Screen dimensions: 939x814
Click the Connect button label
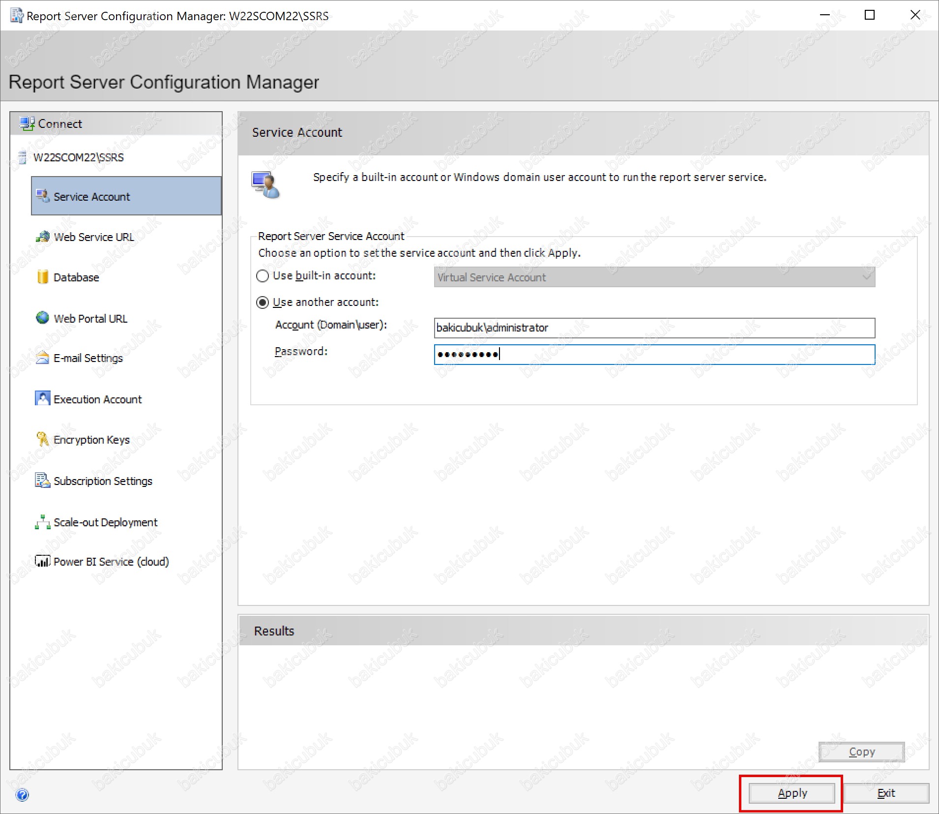tap(60, 124)
